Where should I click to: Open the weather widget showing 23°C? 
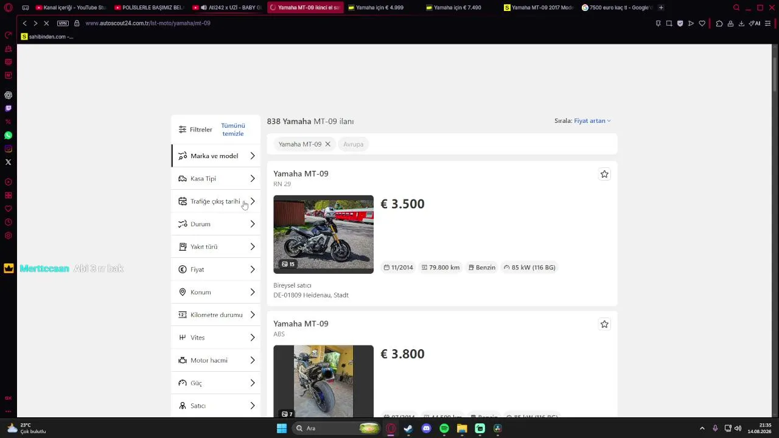point(27,428)
